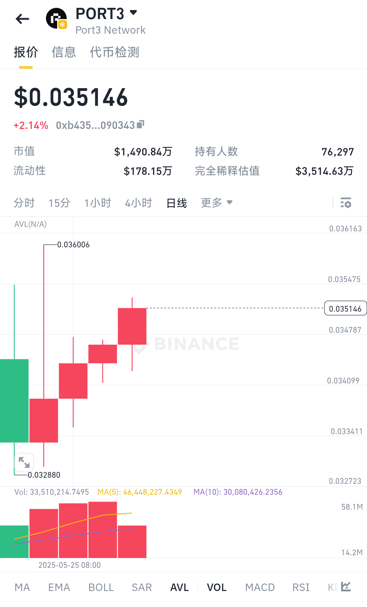This screenshot has width=367, height=607.
Task: Click the latest red candlestick
Action: 132,326
